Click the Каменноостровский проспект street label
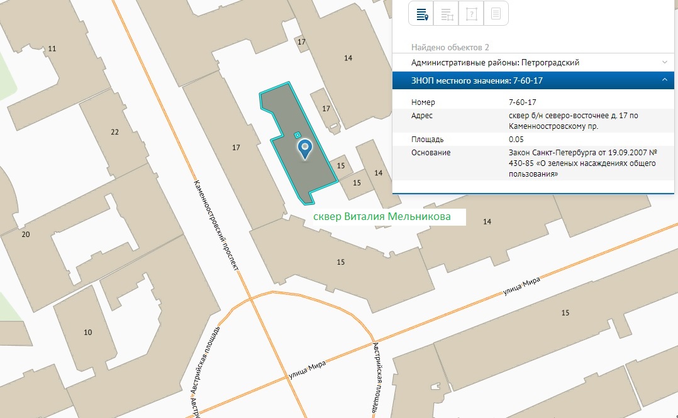The image size is (678, 418). point(216,224)
